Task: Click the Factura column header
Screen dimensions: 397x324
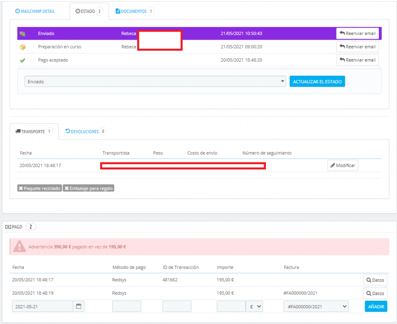Action: 291,267
